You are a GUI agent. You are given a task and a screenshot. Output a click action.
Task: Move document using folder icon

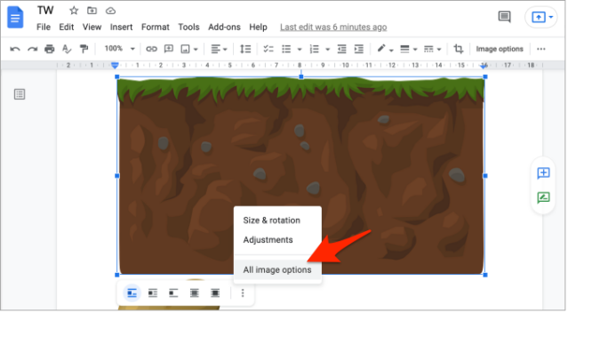point(92,11)
